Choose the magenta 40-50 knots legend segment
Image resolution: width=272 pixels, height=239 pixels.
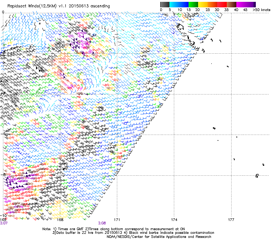click(245, 4)
